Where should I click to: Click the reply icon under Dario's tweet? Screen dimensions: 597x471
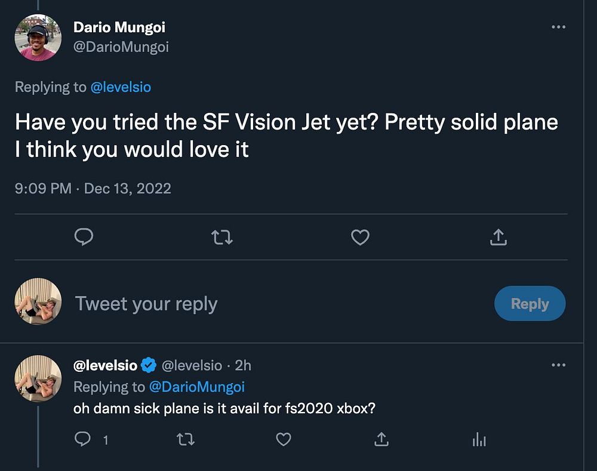tap(84, 238)
